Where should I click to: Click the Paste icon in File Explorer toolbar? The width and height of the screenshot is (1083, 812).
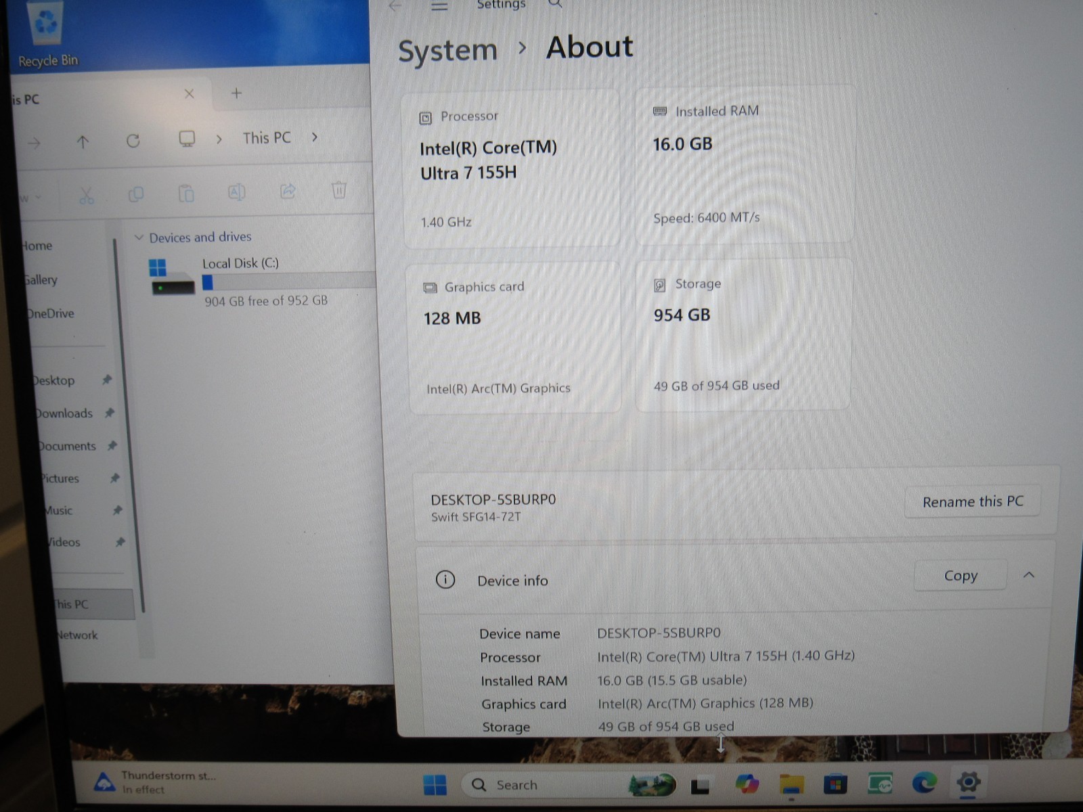pos(186,194)
